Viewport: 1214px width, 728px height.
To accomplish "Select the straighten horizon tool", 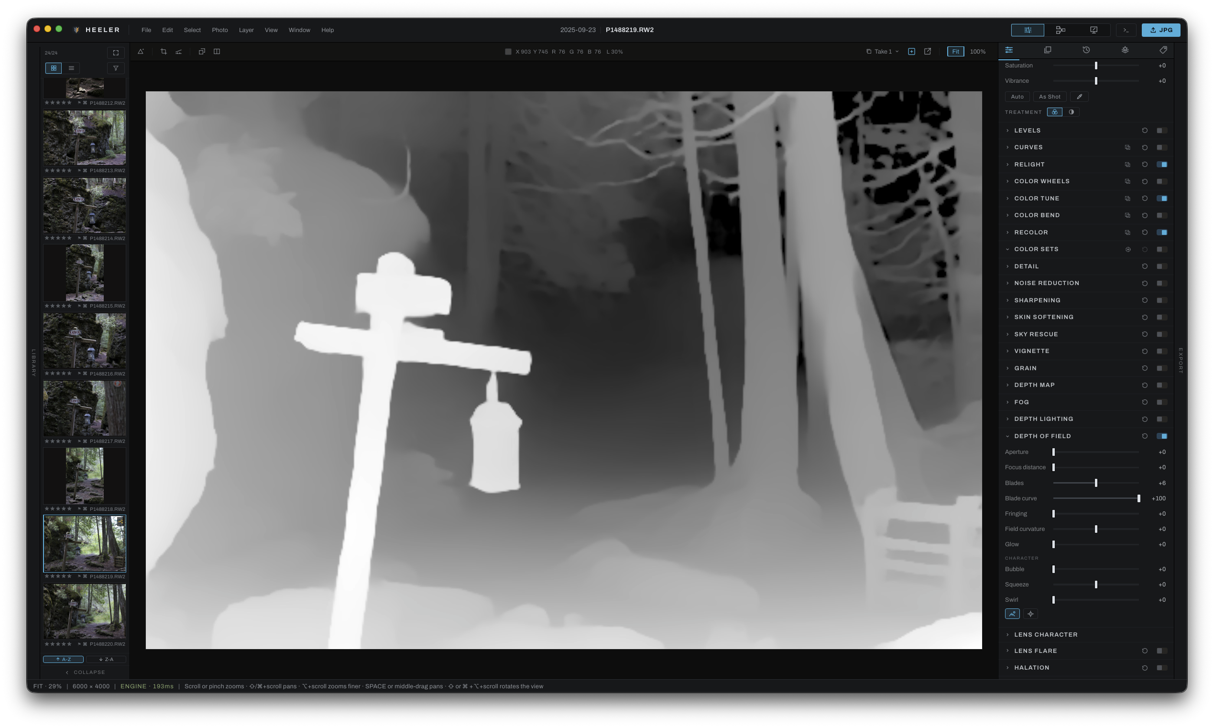I will click(179, 52).
